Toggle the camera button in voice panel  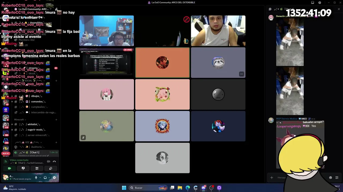coord(9,168)
